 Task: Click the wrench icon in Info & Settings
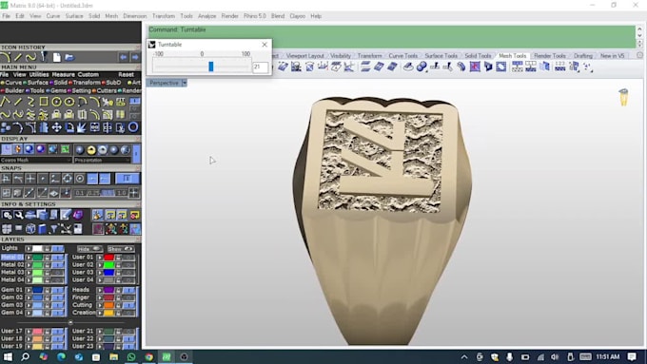click(x=19, y=215)
